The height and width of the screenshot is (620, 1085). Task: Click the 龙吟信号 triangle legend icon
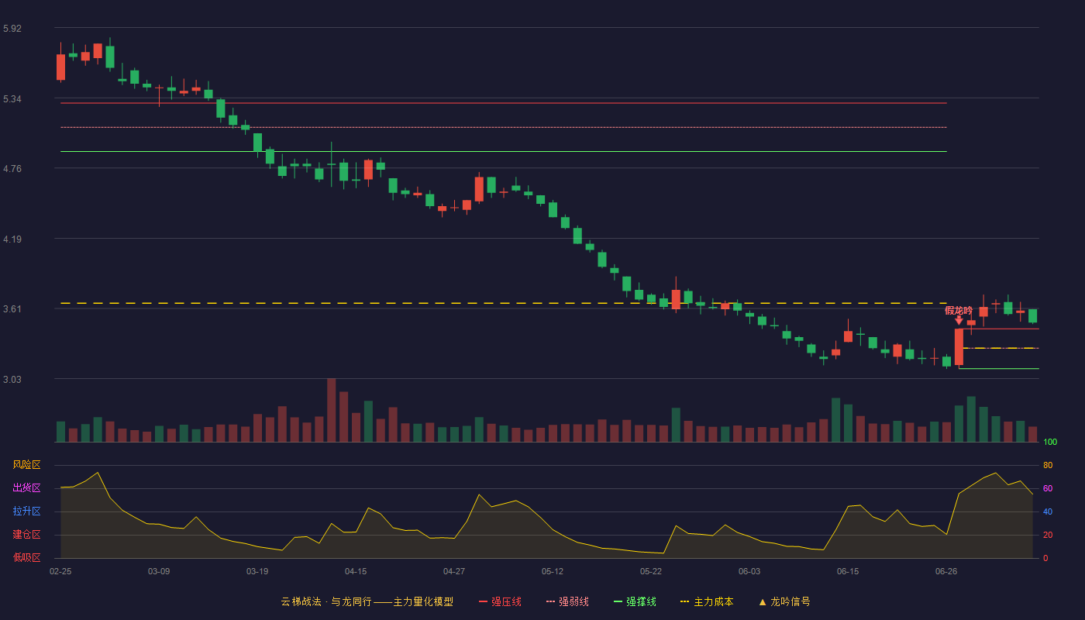[763, 601]
